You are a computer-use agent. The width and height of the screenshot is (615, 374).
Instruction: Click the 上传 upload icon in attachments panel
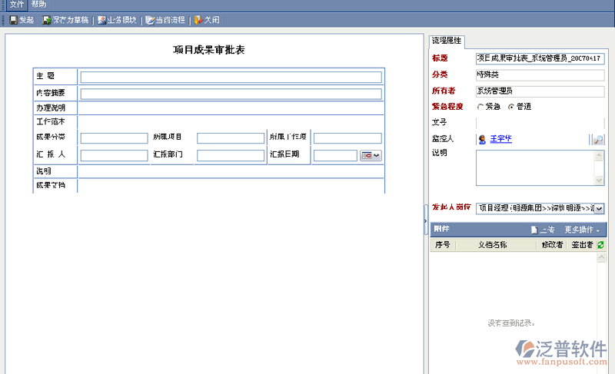(535, 230)
